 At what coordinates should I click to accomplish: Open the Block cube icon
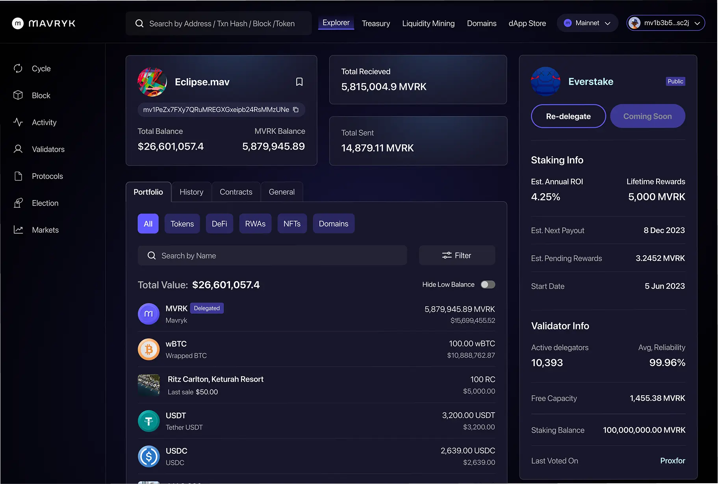(18, 95)
